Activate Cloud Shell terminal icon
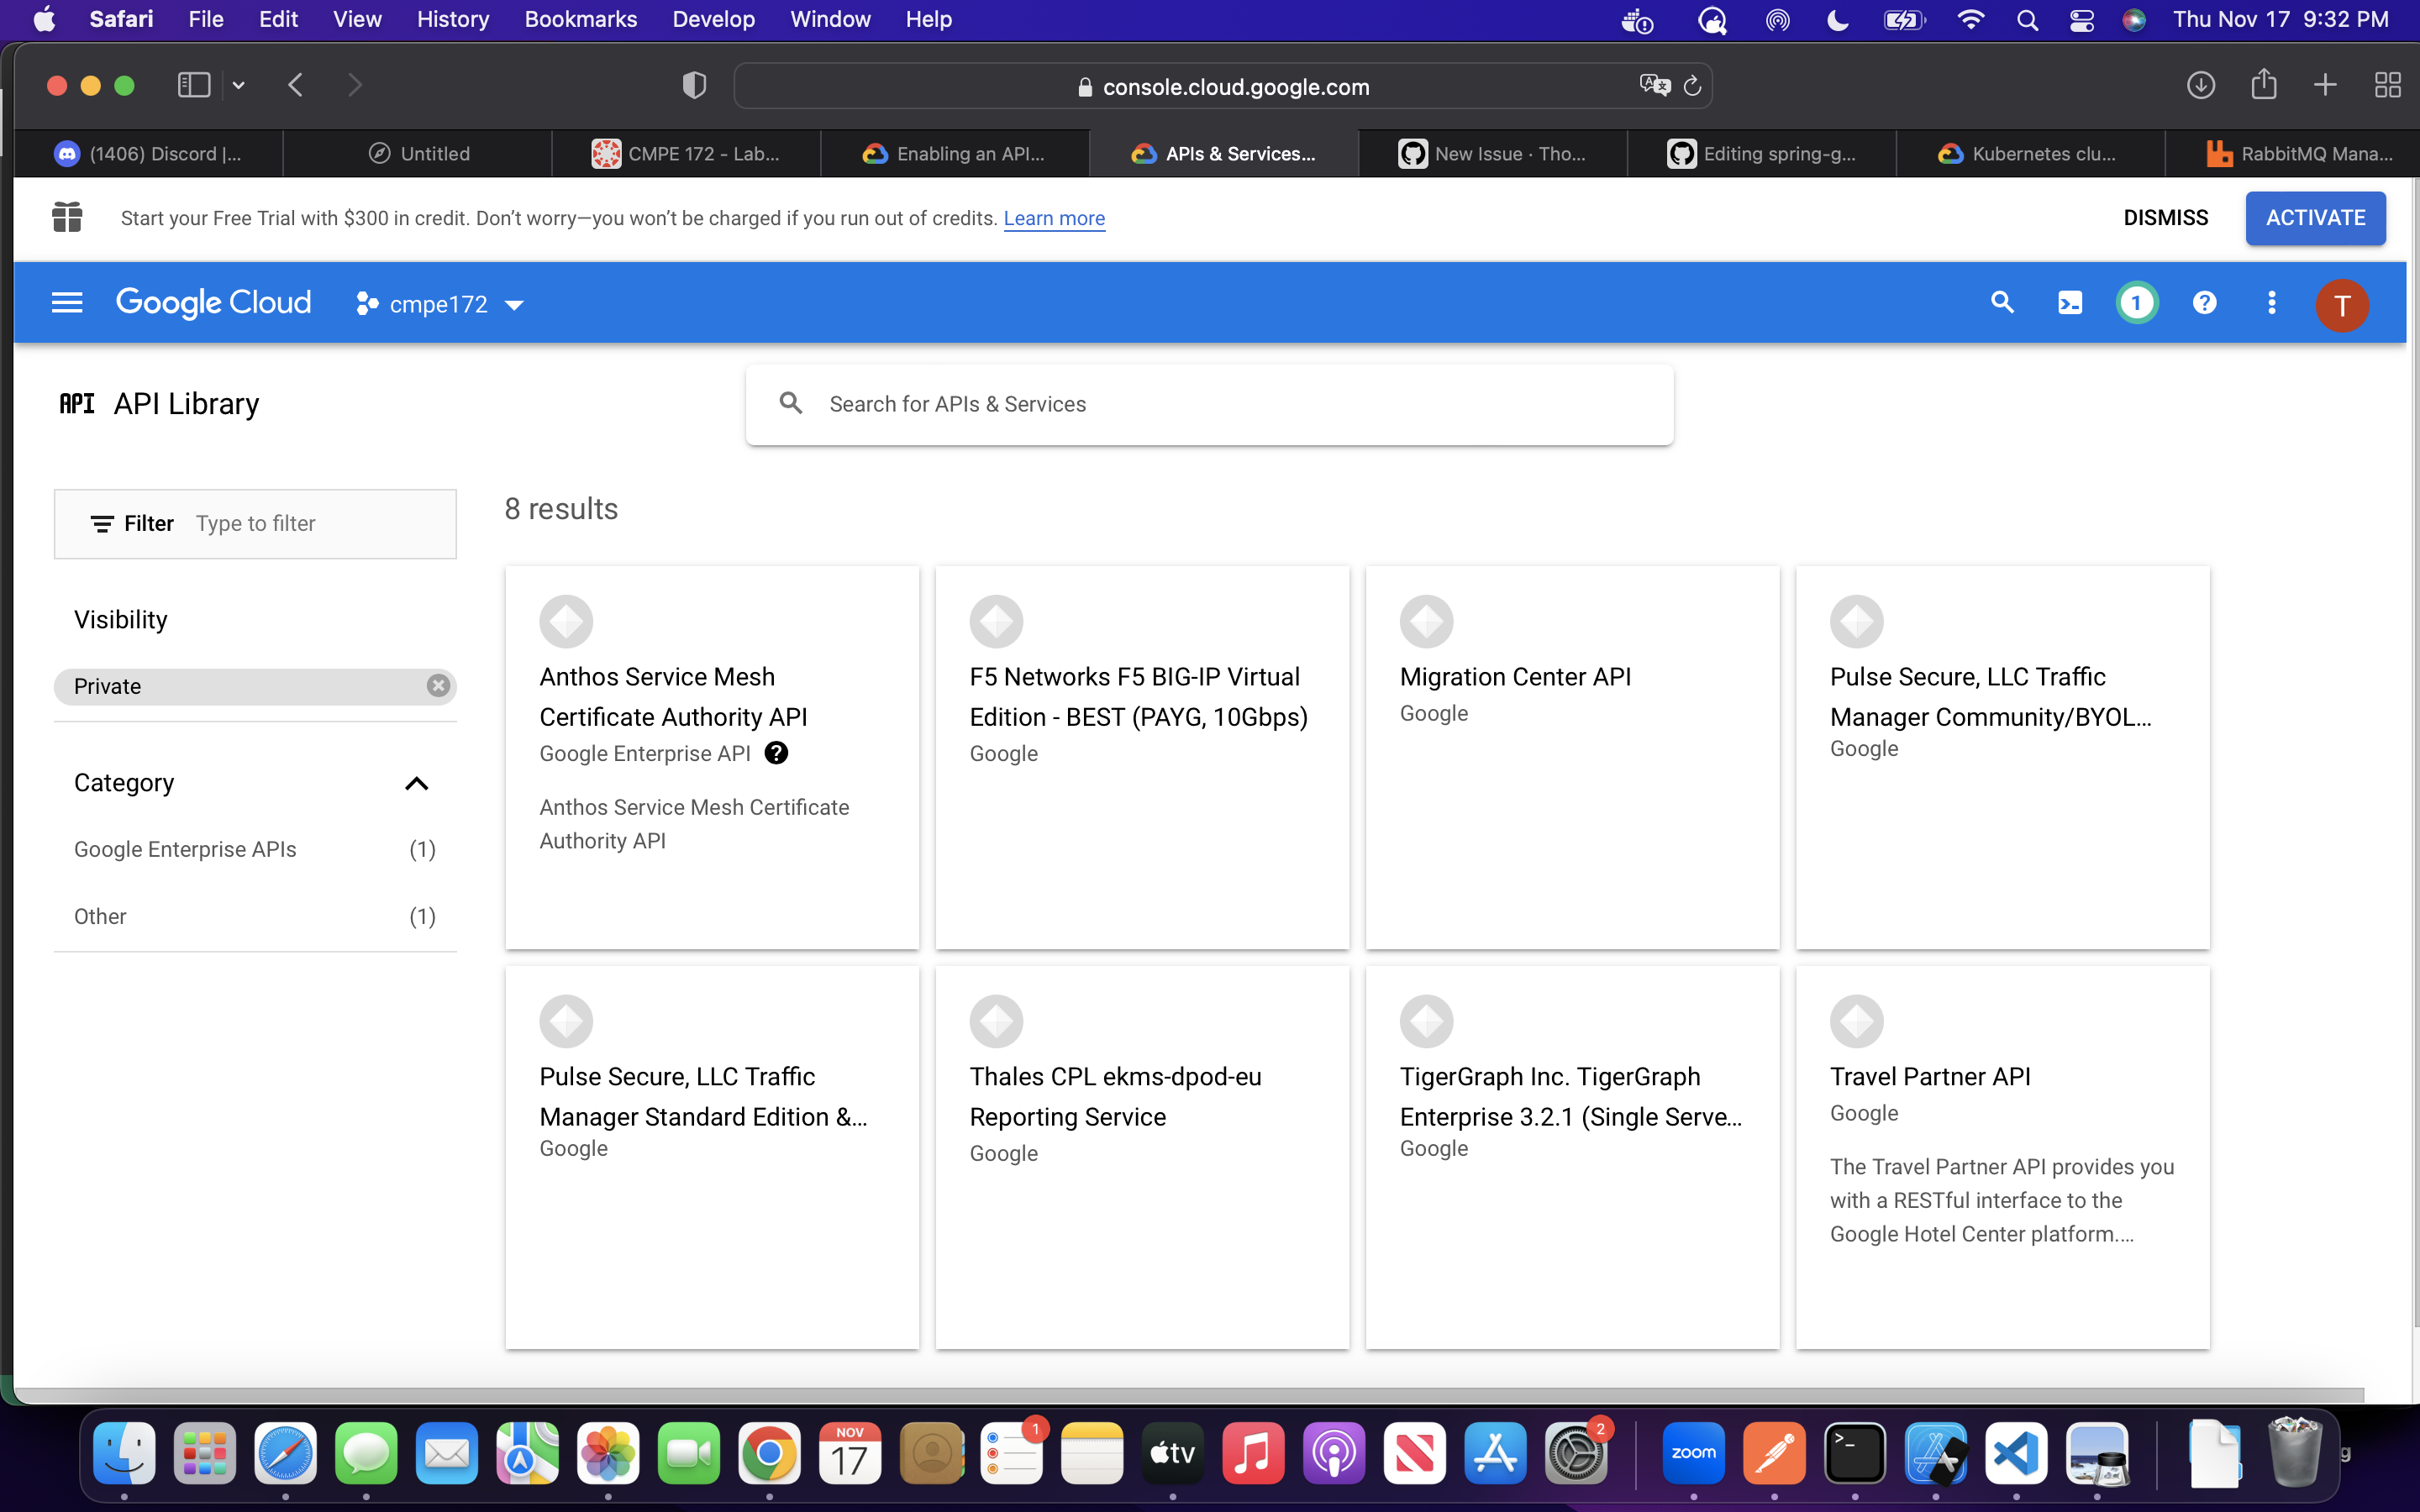The height and width of the screenshot is (1512, 2420). pos(2069,303)
